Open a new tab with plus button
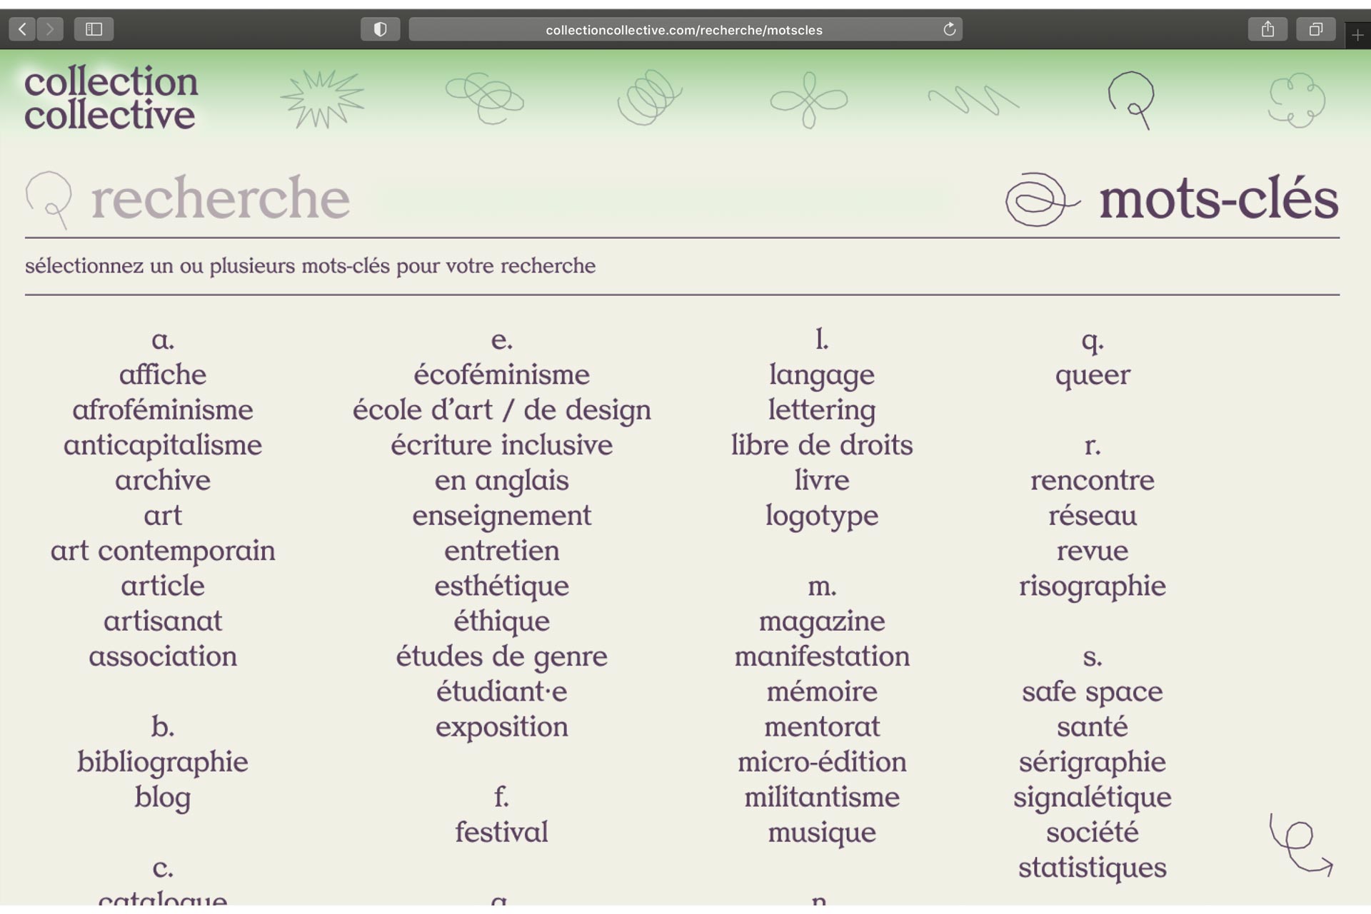The image size is (1371, 914). (x=1357, y=35)
